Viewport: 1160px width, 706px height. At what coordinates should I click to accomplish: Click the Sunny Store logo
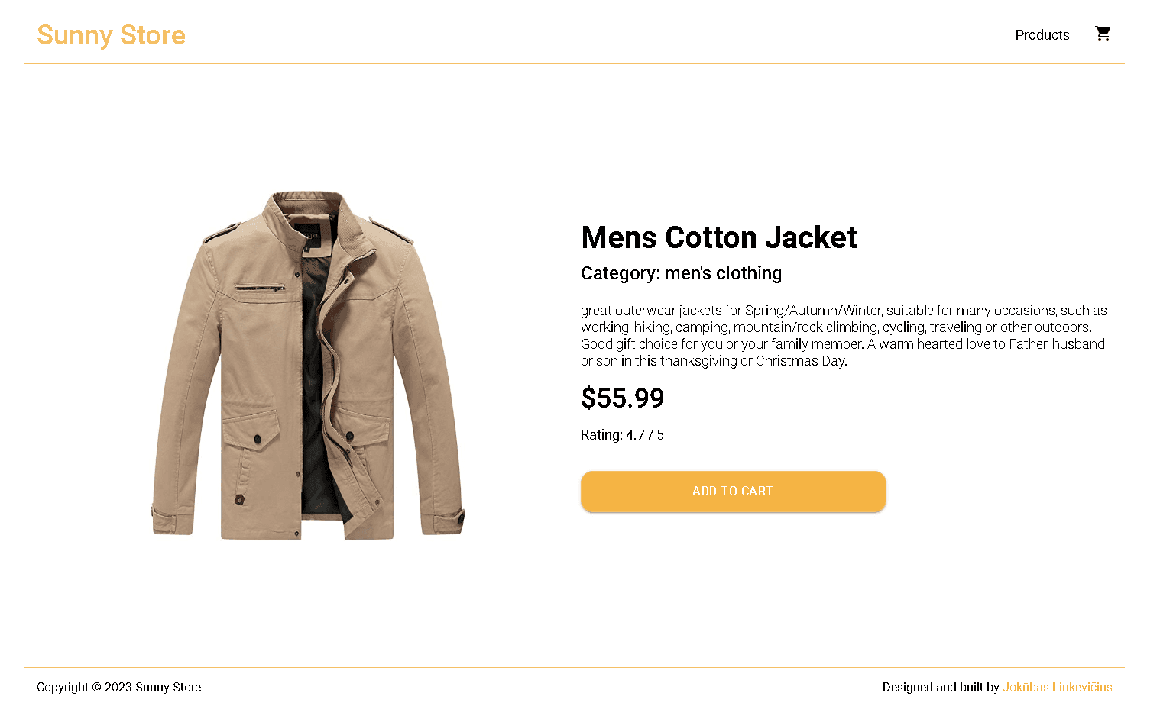point(111,35)
